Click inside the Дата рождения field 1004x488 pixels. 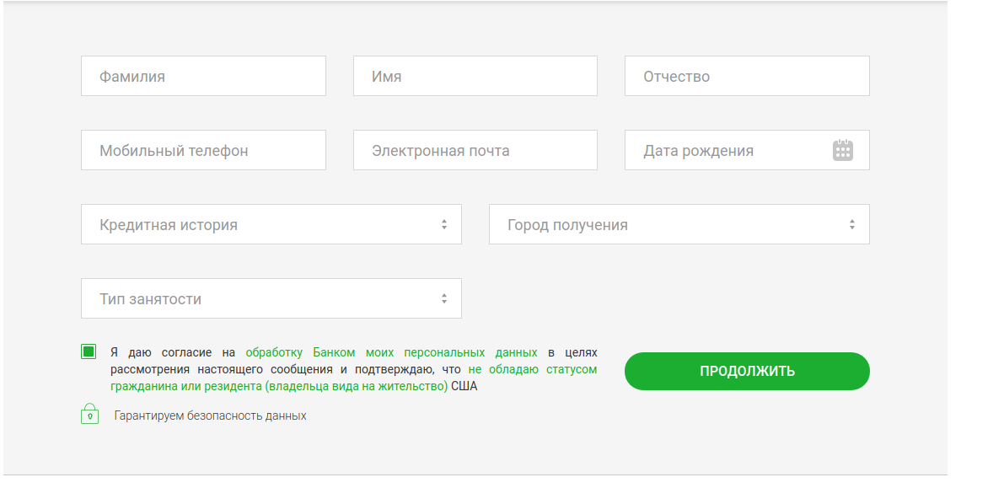pyautogui.click(x=725, y=151)
